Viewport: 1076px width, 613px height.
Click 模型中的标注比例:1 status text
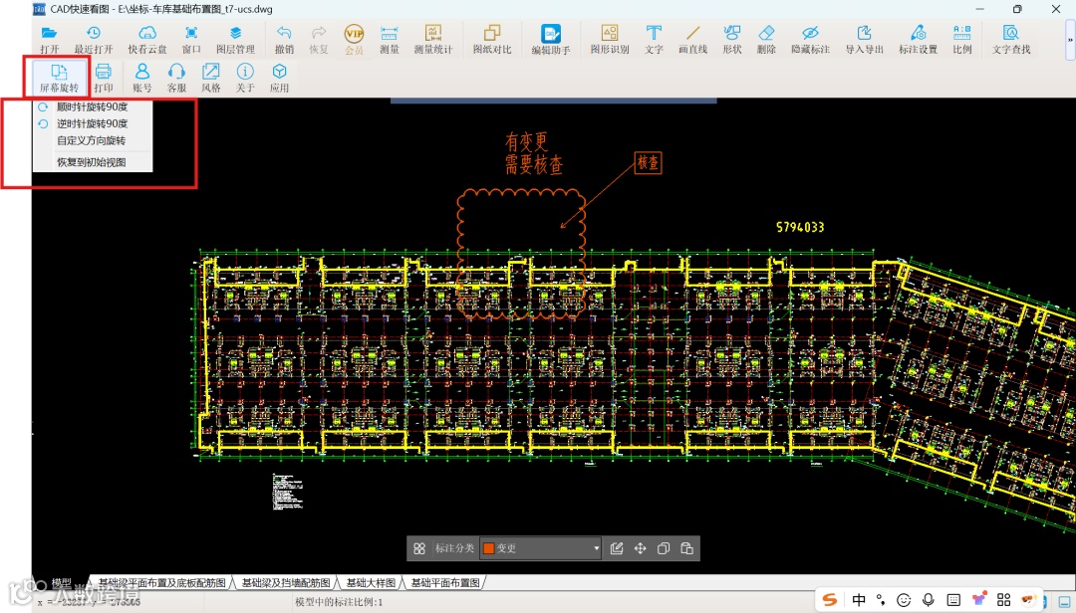(x=339, y=602)
